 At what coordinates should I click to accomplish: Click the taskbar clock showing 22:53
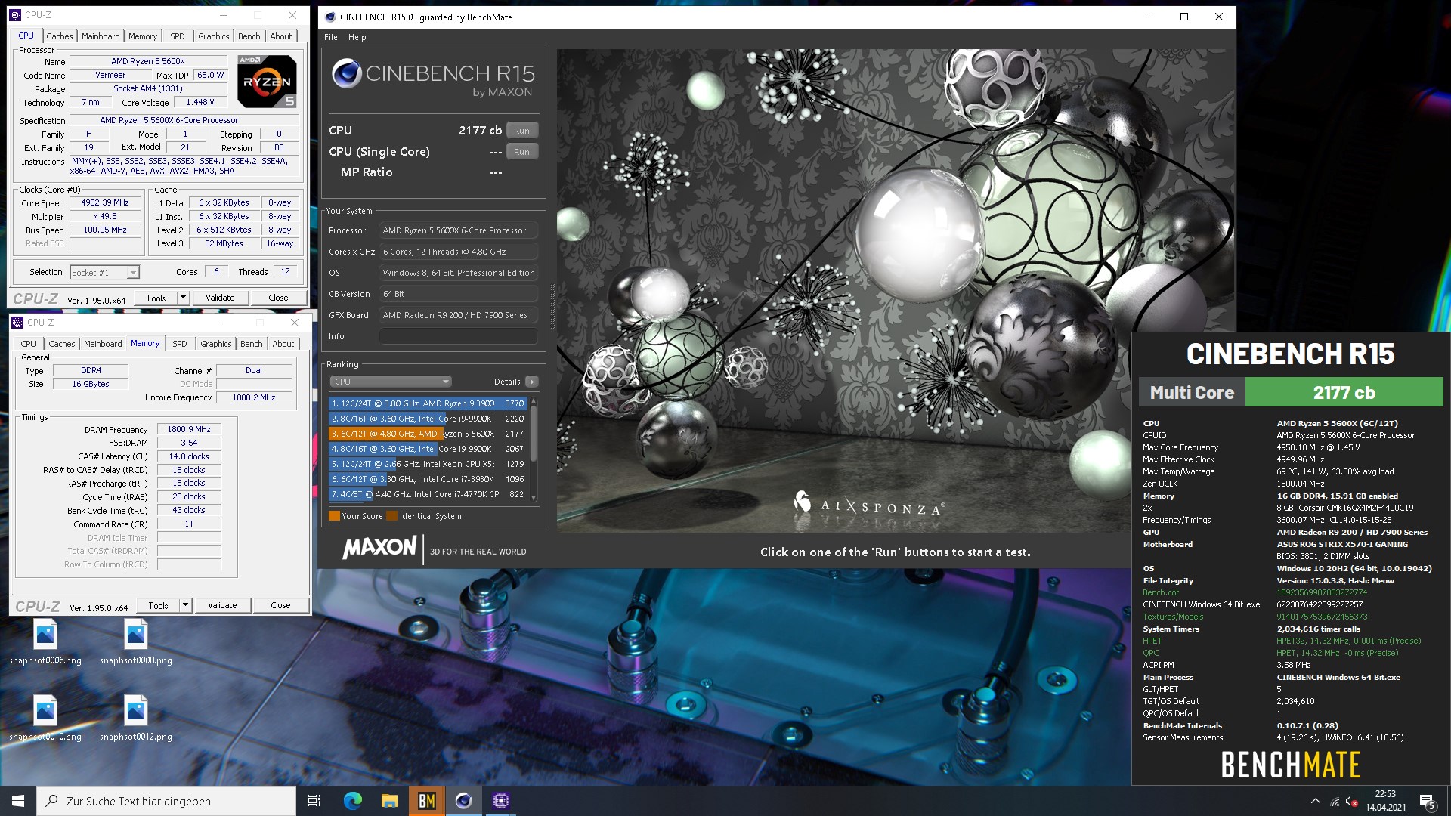pyautogui.click(x=1385, y=801)
